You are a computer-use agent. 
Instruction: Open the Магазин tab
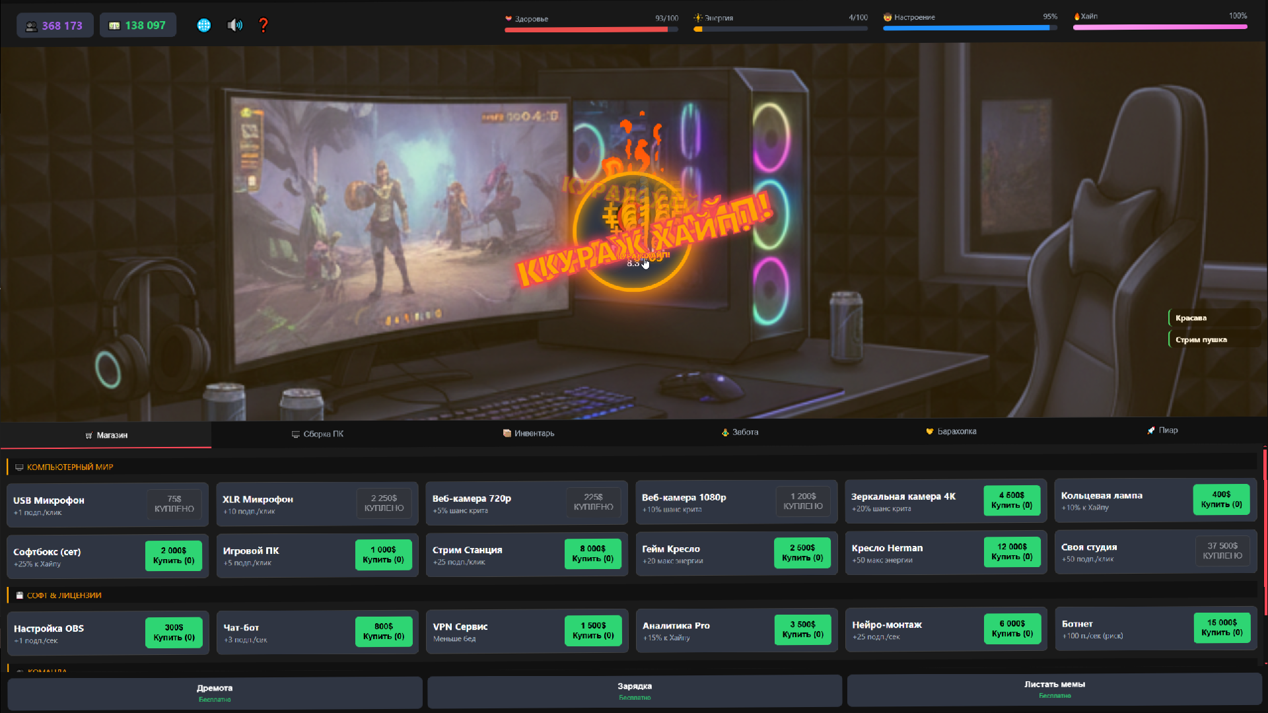coord(106,435)
